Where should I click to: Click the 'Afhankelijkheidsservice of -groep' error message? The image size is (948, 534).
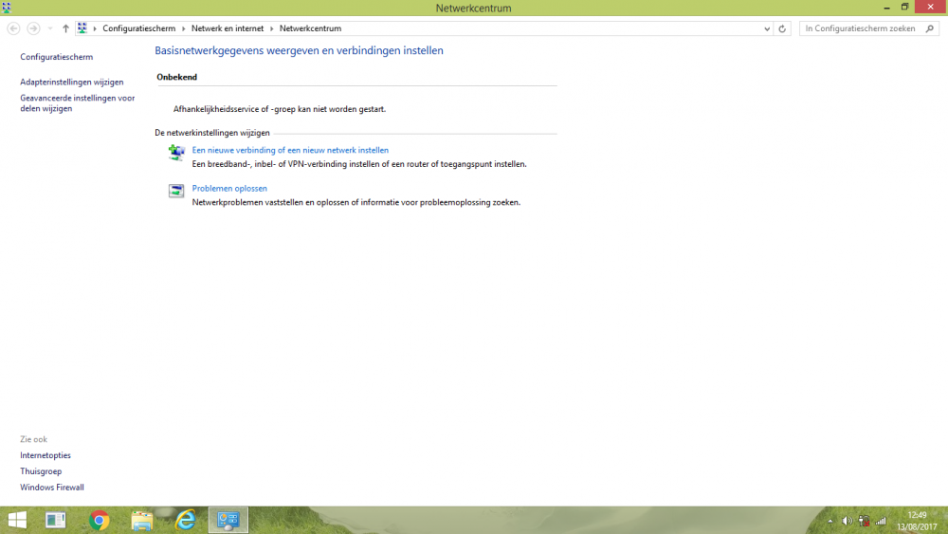pos(280,109)
